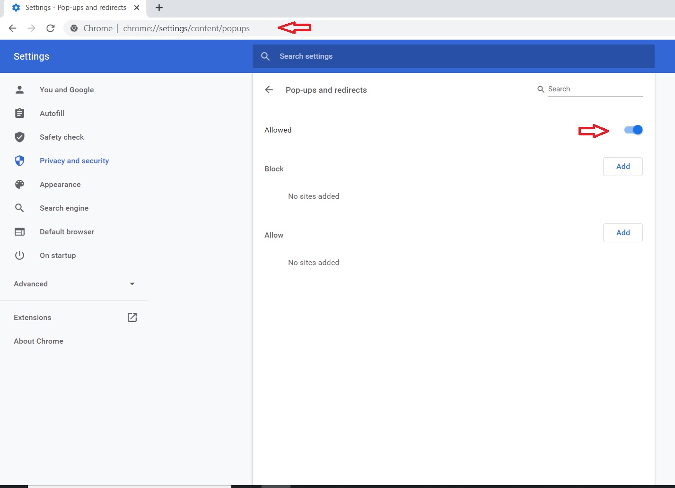Image resolution: width=675 pixels, height=488 pixels.
Task: Click the On startup power icon
Action: click(19, 256)
